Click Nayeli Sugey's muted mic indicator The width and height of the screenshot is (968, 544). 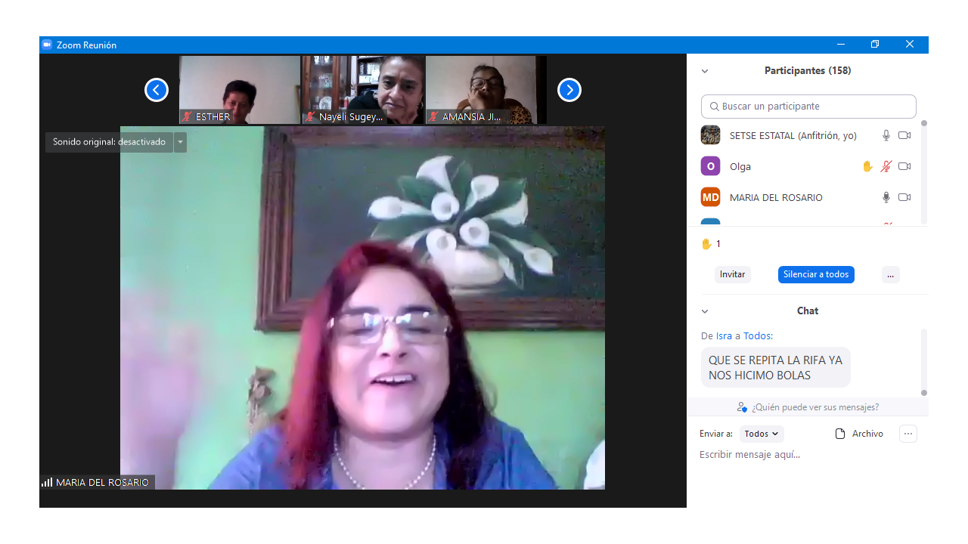point(310,116)
